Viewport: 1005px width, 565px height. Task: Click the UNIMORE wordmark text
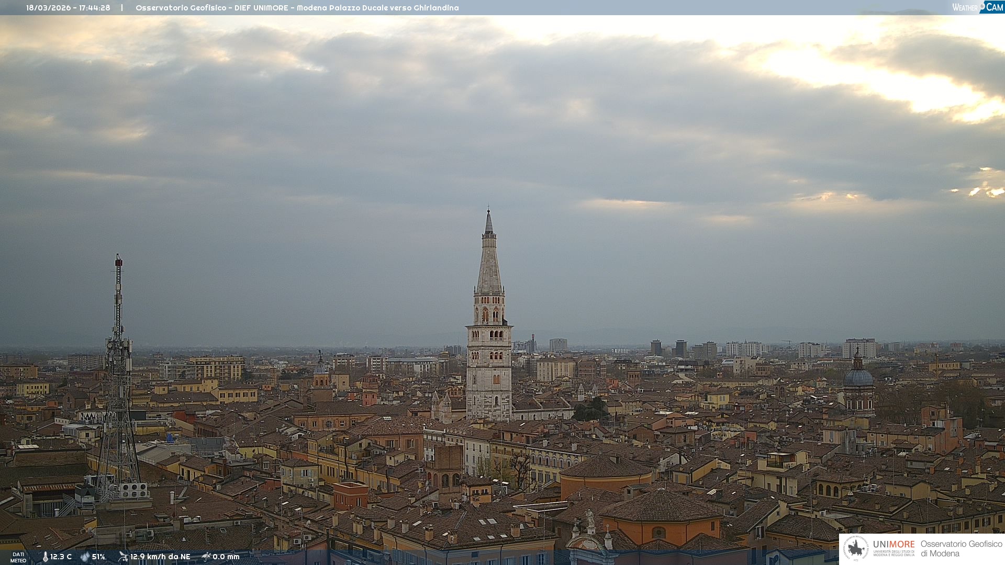894,545
